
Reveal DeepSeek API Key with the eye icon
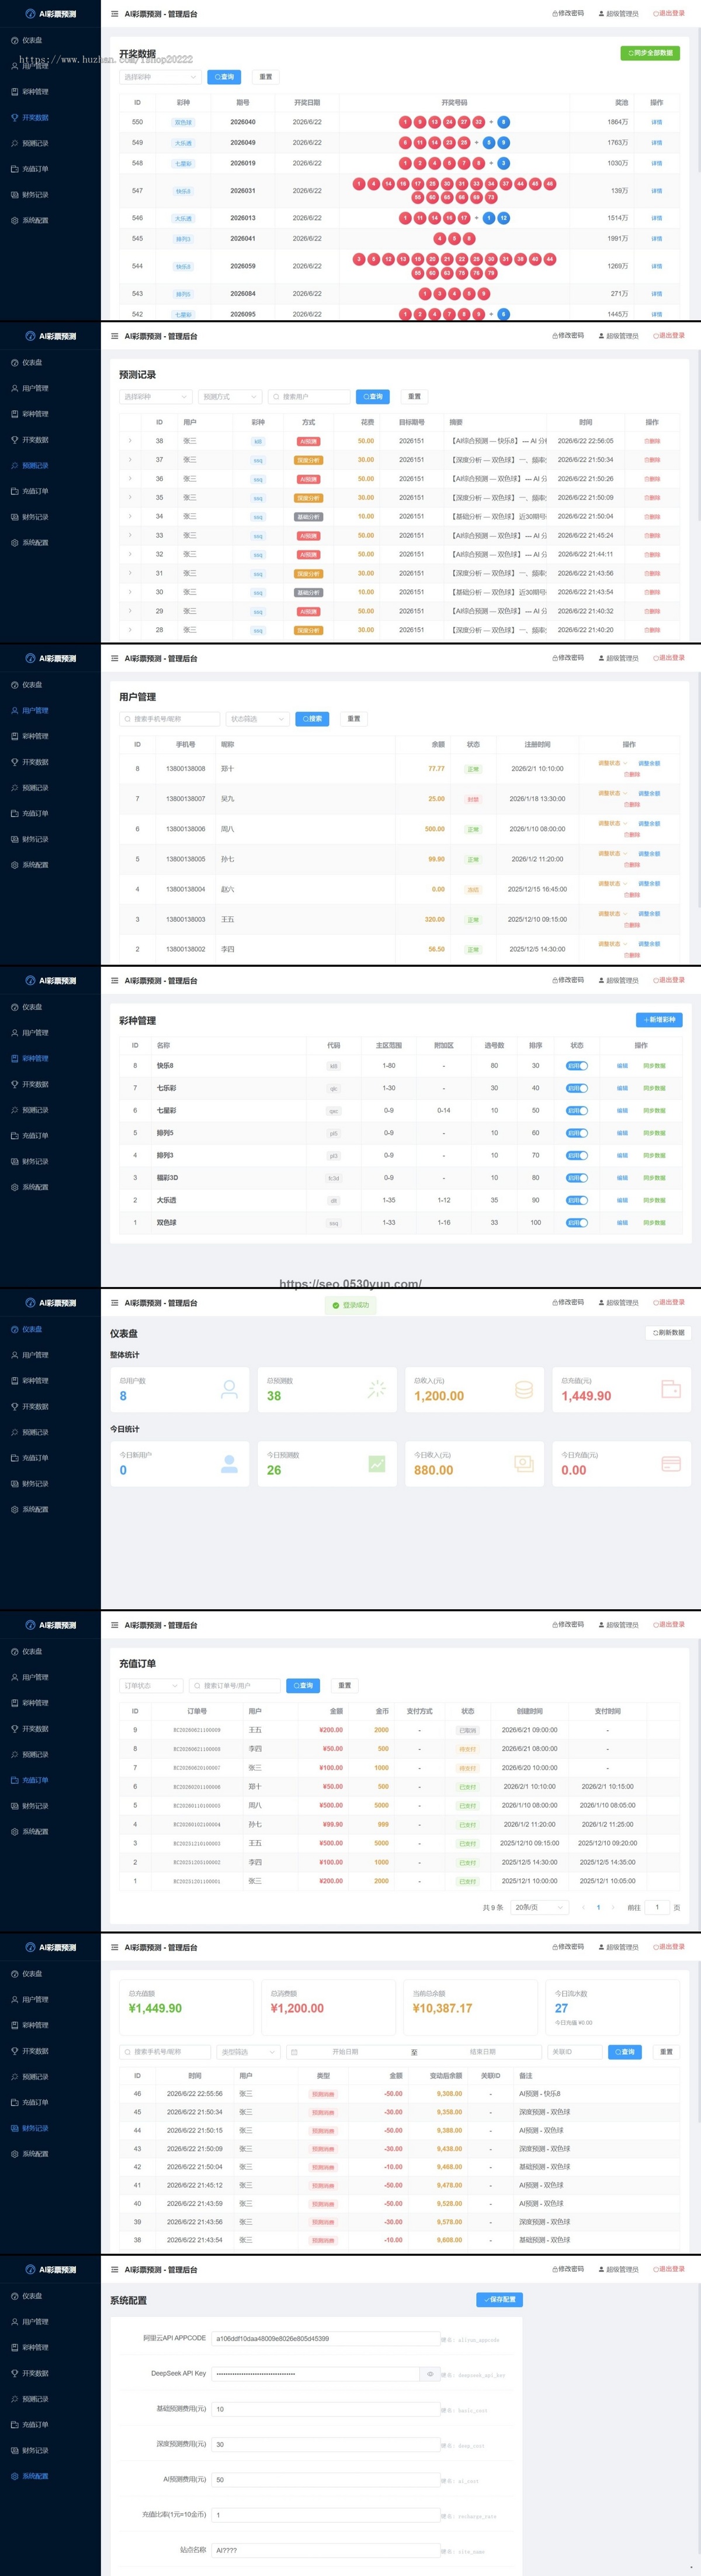point(430,2373)
